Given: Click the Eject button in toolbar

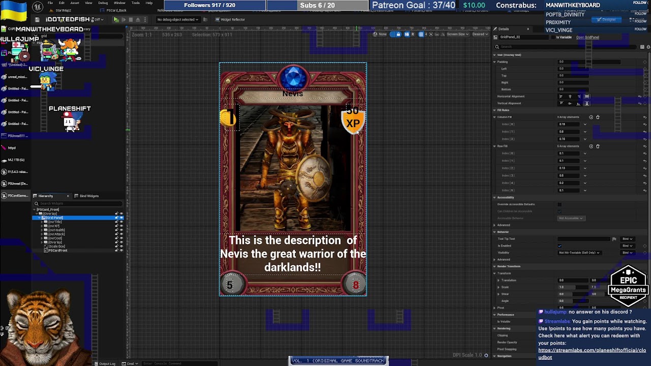Looking at the screenshot, I should 138,19.
